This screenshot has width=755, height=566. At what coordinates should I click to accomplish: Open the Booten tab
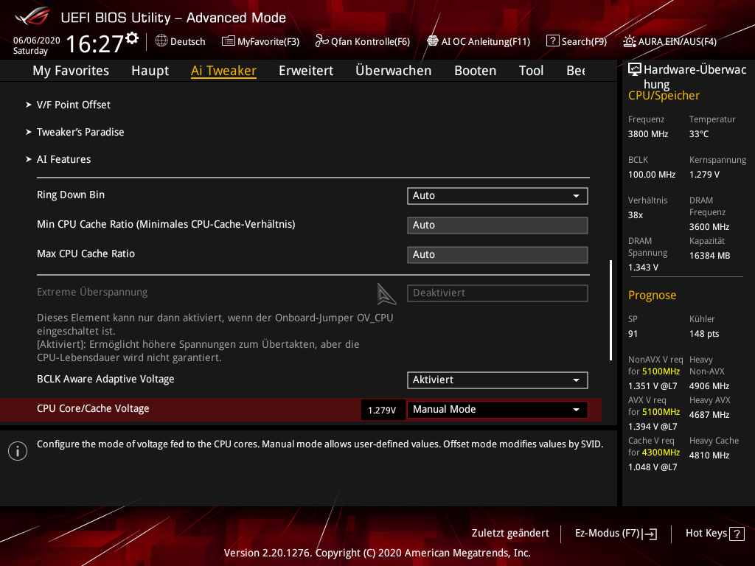476,70
